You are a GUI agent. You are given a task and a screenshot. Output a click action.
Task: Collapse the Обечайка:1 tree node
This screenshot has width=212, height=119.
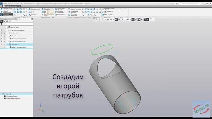coord(9,36)
